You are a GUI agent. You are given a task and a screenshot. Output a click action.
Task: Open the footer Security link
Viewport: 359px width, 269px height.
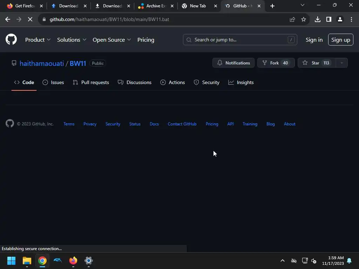point(113,124)
